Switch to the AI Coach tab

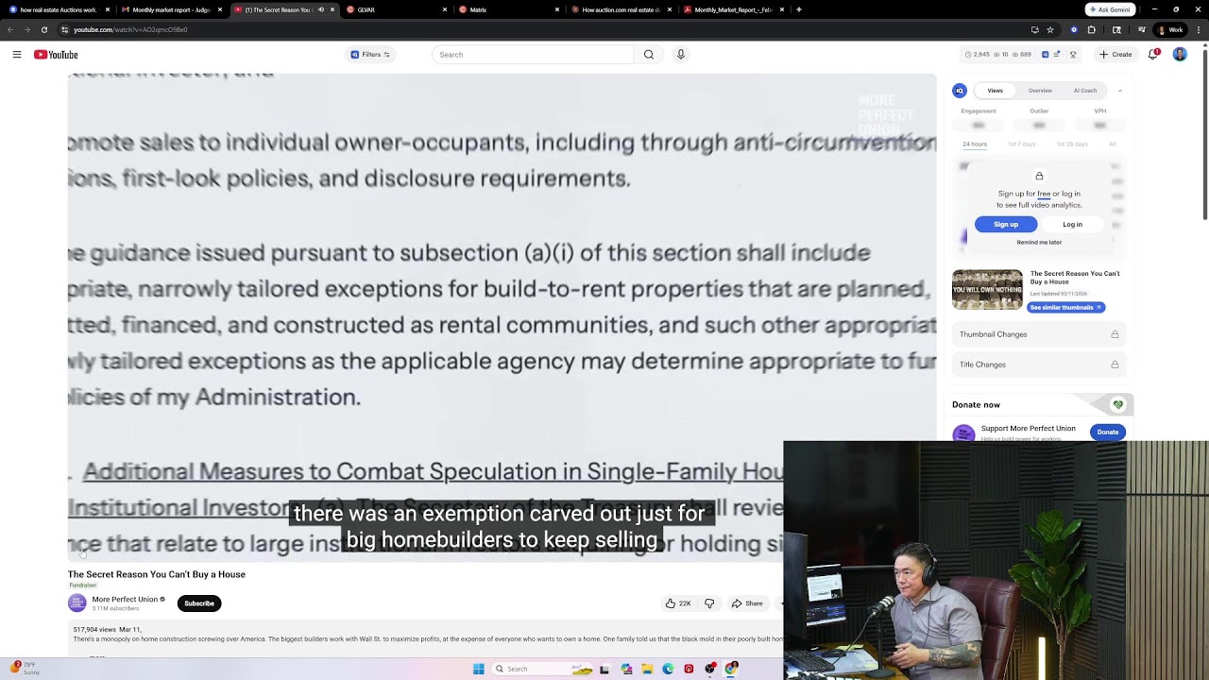[x=1085, y=91]
